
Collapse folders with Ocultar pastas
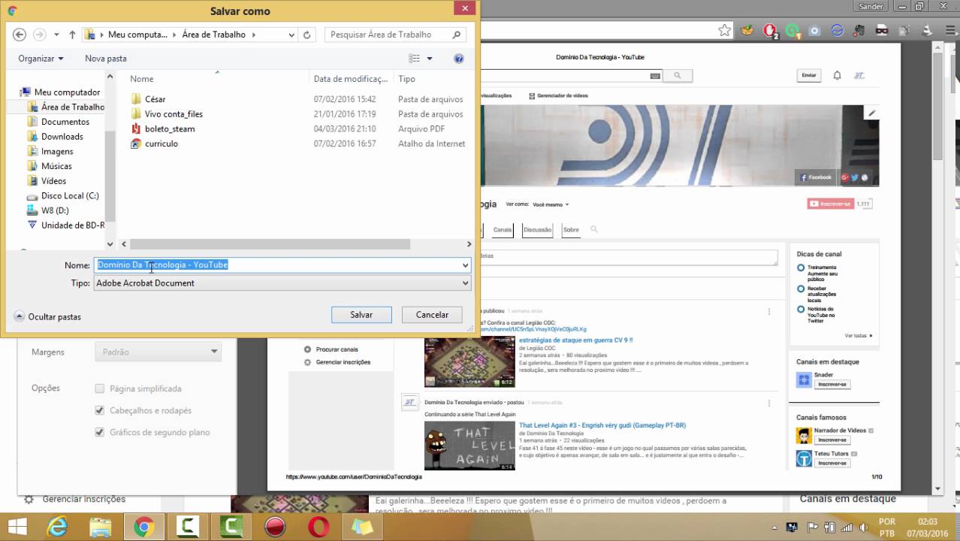point(47,317)
